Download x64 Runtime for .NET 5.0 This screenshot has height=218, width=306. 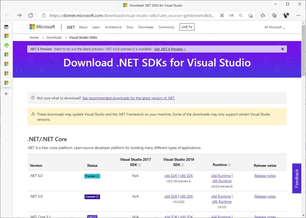click(221, 196)
